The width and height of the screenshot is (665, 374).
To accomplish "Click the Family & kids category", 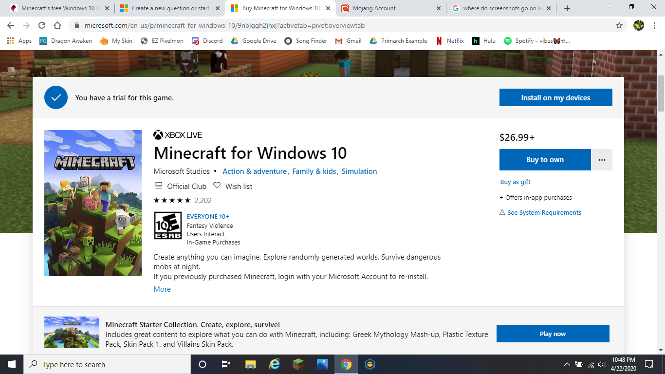I will tap(314, 171).
